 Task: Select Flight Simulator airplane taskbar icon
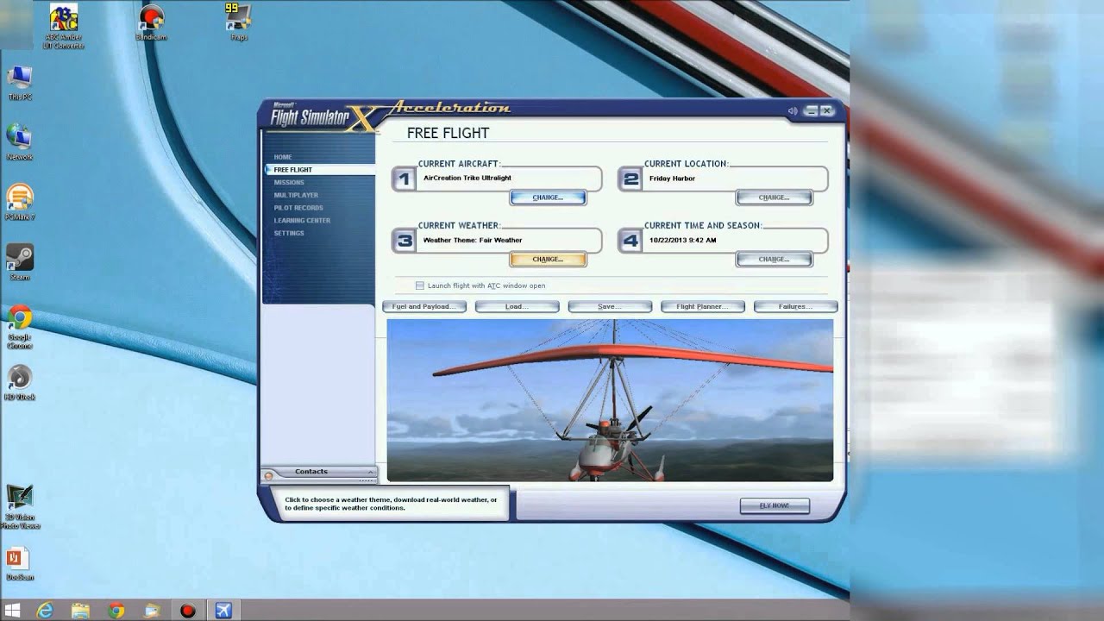pos(223,611)
